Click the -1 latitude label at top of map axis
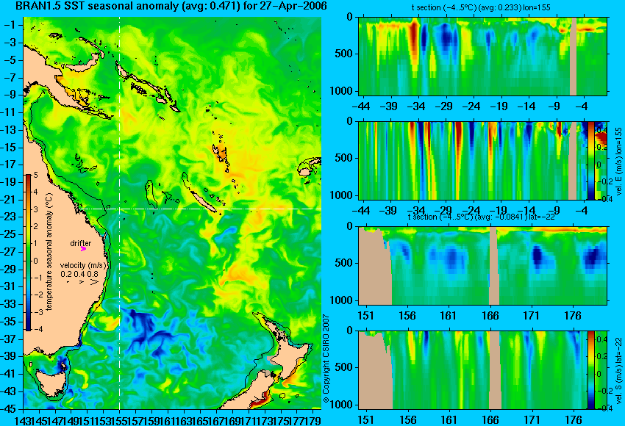 click(x=10, y=25)
